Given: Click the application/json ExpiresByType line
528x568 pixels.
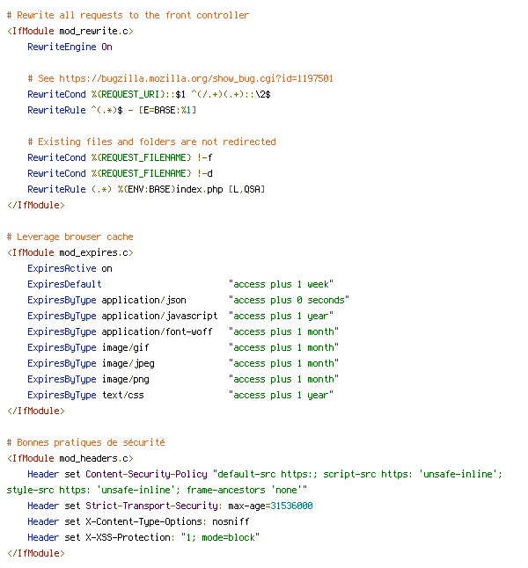Looking at the screenshot, I should [188, 301].
